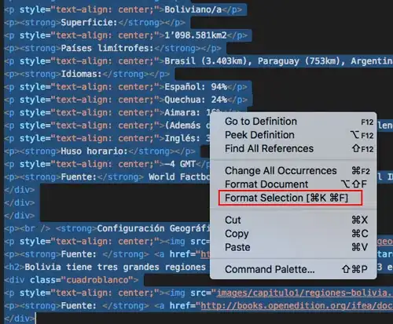Viewport: 393px width, 324px height.
Task: Click the Español: 94% text
Action: tap(196, 87)
